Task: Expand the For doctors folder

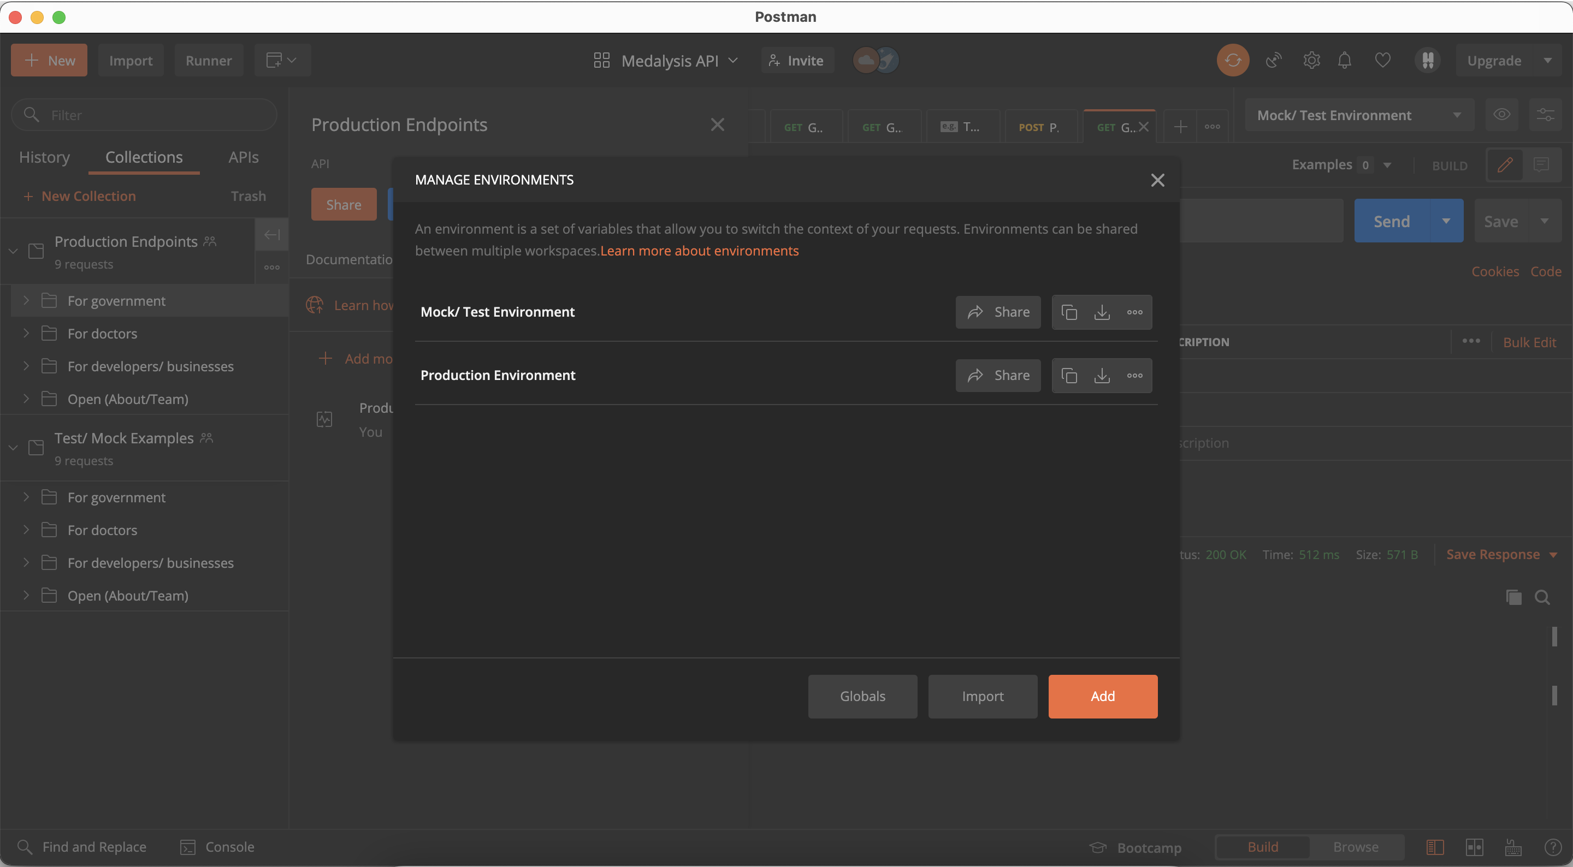Action: (x=26, y=334)
